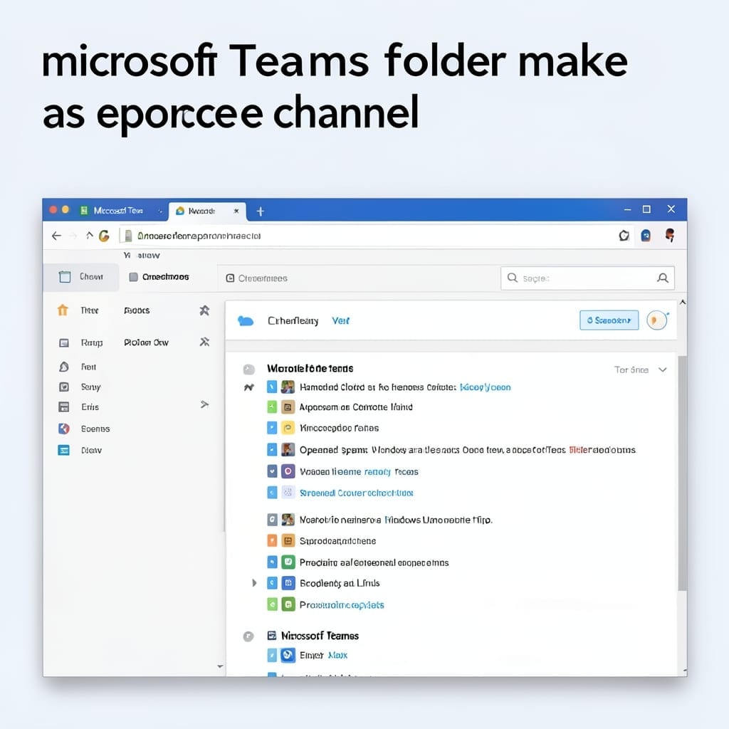
Task: Click the cloud icon beside Crhenfleary
Action: (246, 321)
